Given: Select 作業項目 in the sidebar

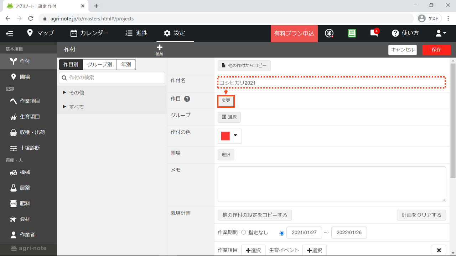Looking at the screenshot, I should [x=28, y=101].
